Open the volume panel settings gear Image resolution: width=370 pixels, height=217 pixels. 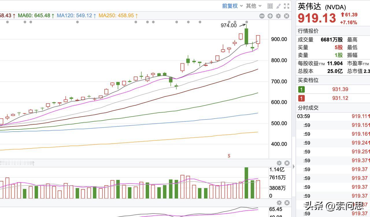pyautogui.click(x=279, y=163)
